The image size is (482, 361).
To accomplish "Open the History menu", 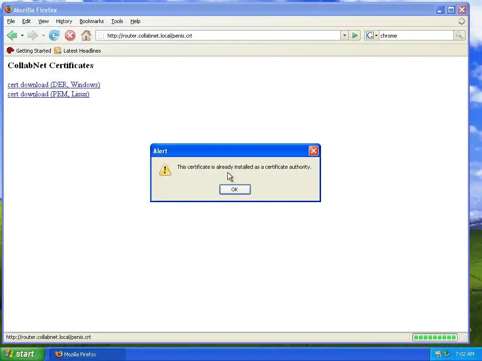I will (64, 21).
